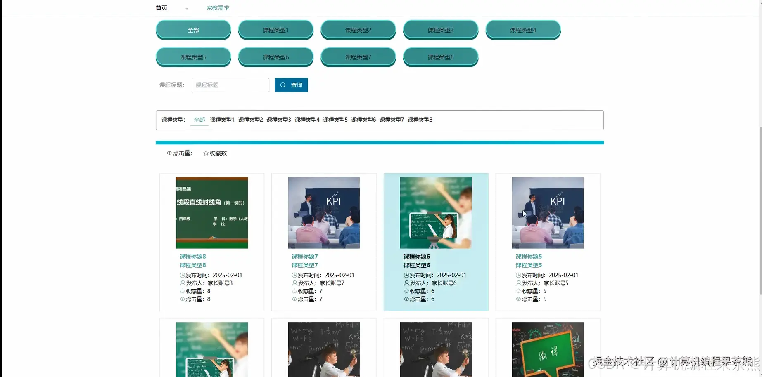Image resolution: width=762 pixels, height=377 pixels.
Task: Click the clock icon on 课程标题8 card
Action: click(182, 275)
